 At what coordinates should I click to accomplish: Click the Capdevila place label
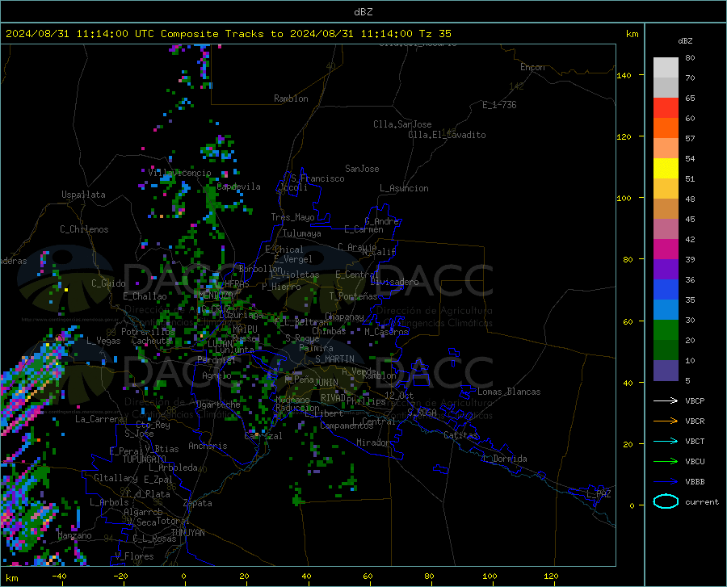[x=238, y=187]
